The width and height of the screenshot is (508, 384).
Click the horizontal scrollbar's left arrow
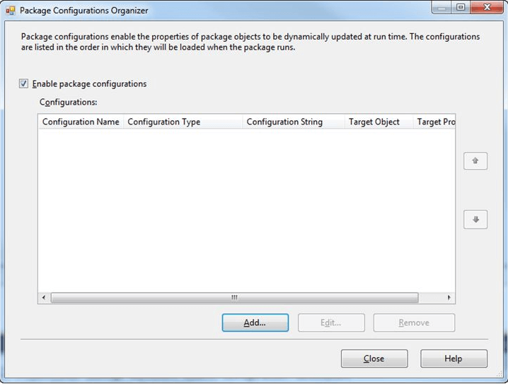click(44, 298)
